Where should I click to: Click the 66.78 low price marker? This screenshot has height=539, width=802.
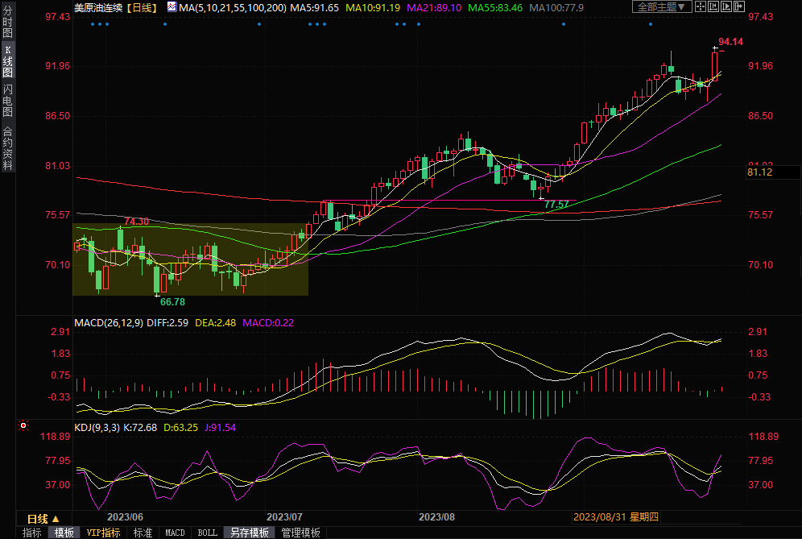[x=172, y=301]
